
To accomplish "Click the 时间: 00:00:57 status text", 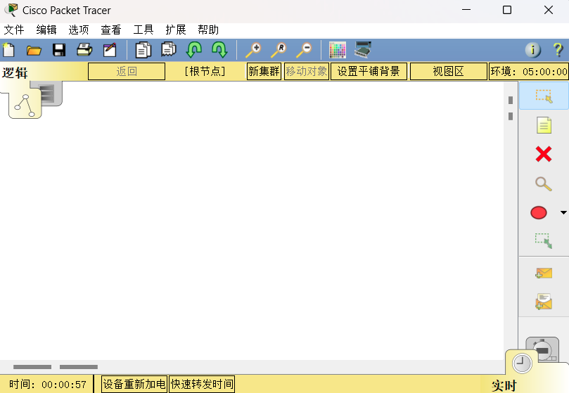I will click(x=48, y=385).
